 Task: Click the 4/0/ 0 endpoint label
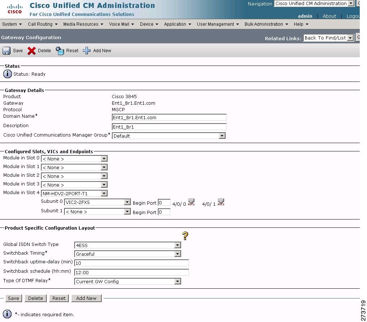click(179, 204)
